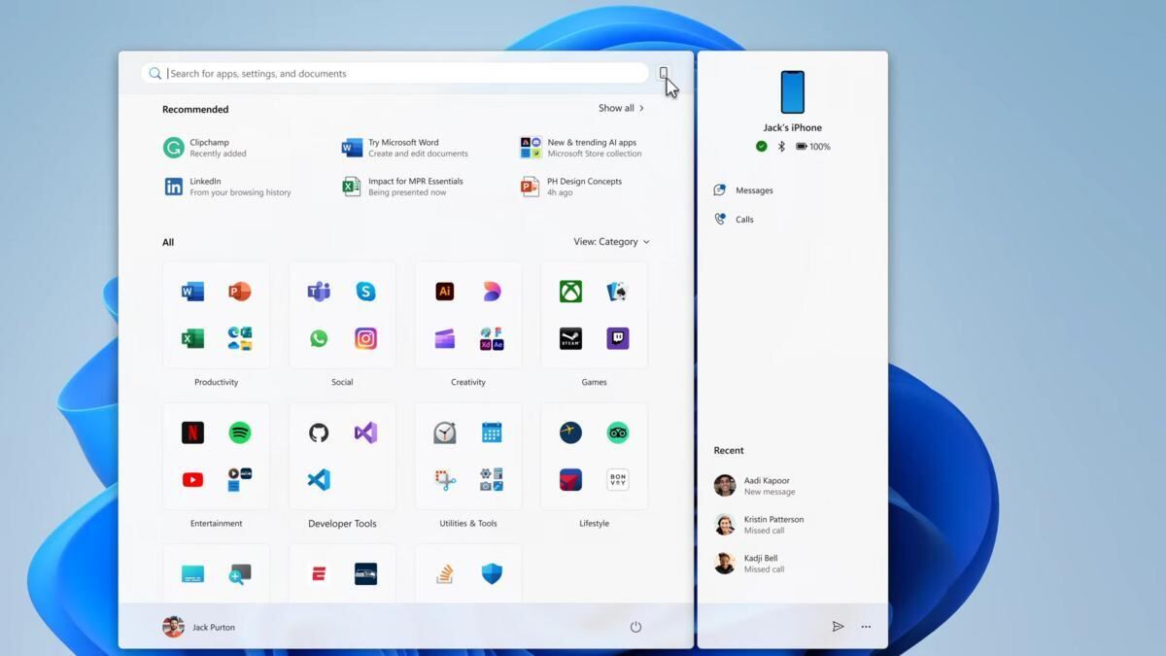Launch Netflix from the Entertainment group
1166x656 pixels.
point(192,432)
